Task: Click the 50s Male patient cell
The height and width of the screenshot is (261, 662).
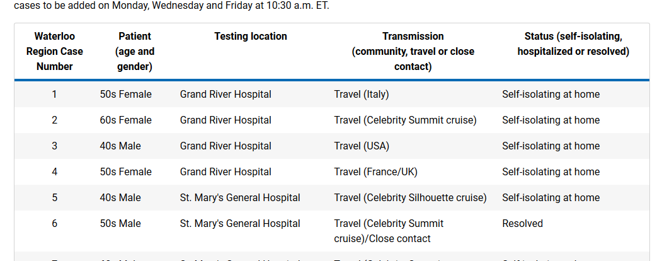Action: pos(120,224)
